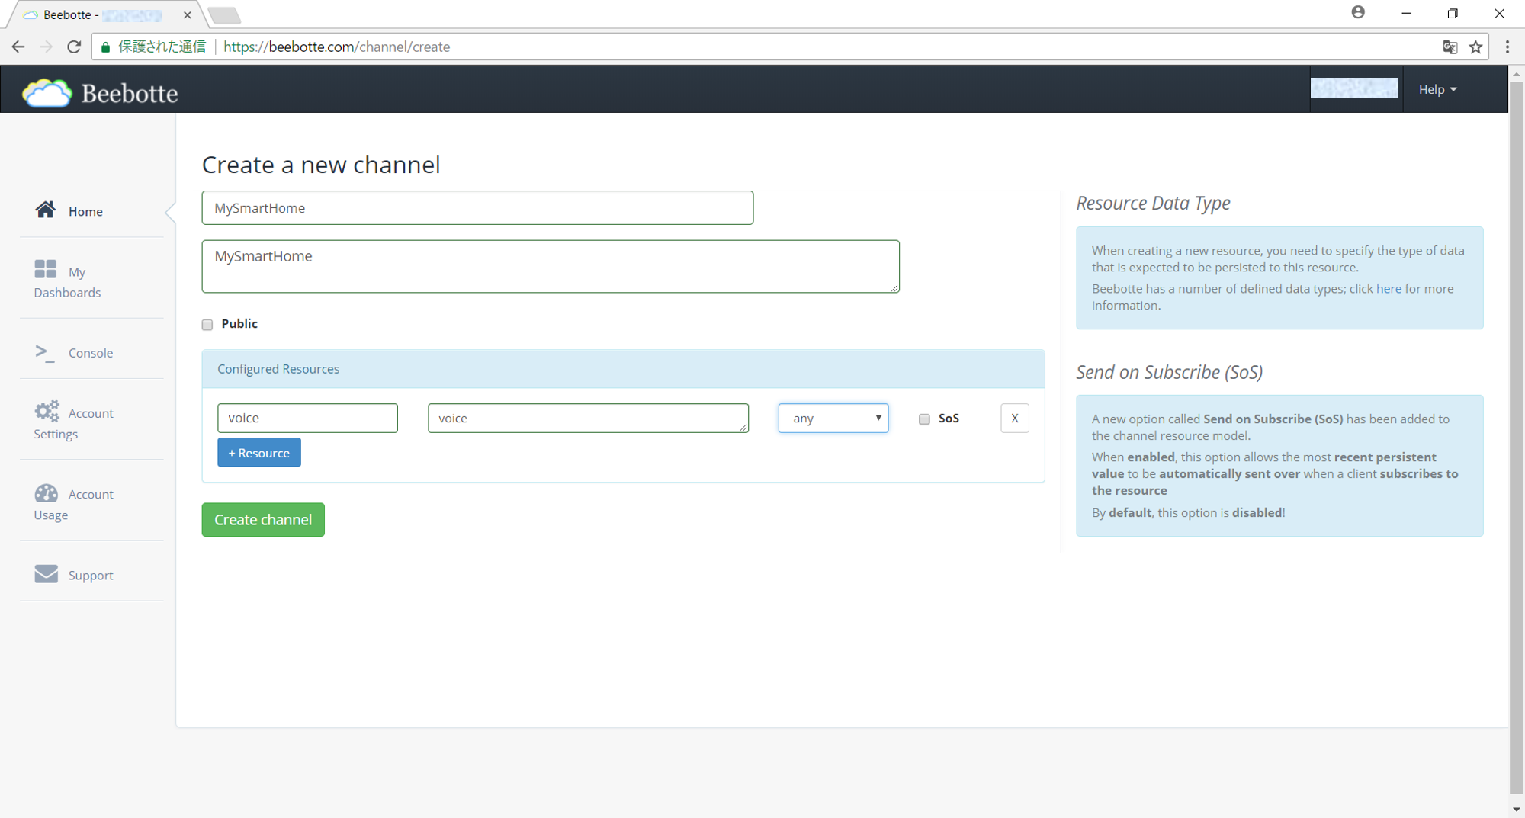
Task: Open the Help dropdown menu
Action: [x=1437, y=90]
